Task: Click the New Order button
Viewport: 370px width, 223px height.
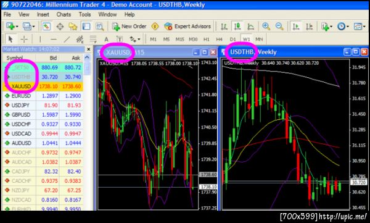Action: [129, 26]
